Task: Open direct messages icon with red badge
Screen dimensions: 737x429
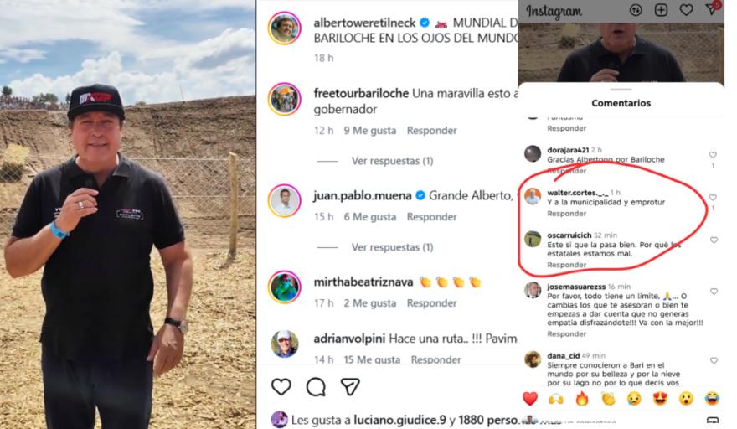Action: [x=713, y=8]
